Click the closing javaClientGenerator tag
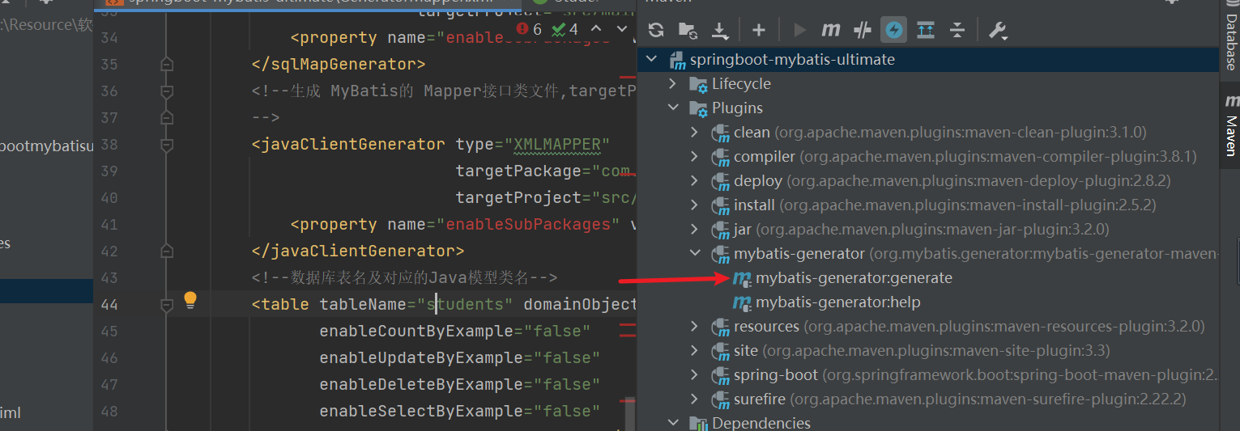Viewport: 1240px width, 431px height. click(x=358, y=251)
